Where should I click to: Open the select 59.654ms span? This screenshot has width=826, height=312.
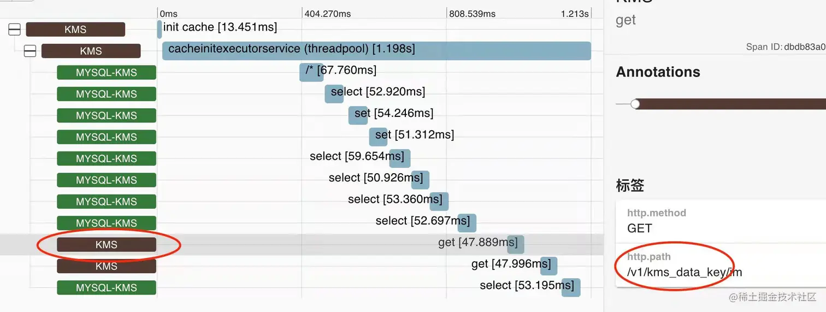point(400,158)
